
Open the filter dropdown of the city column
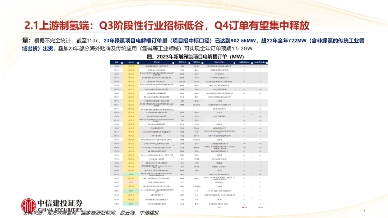(x=202, y=63)
